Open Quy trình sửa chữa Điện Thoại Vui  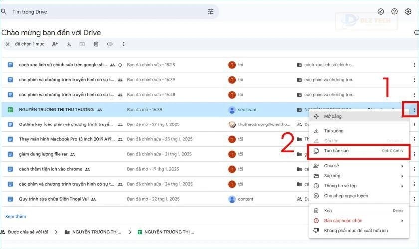(x=54, y=199)
